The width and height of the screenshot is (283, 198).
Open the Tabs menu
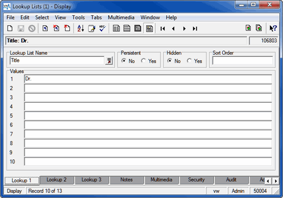click(x=96, y=18)
